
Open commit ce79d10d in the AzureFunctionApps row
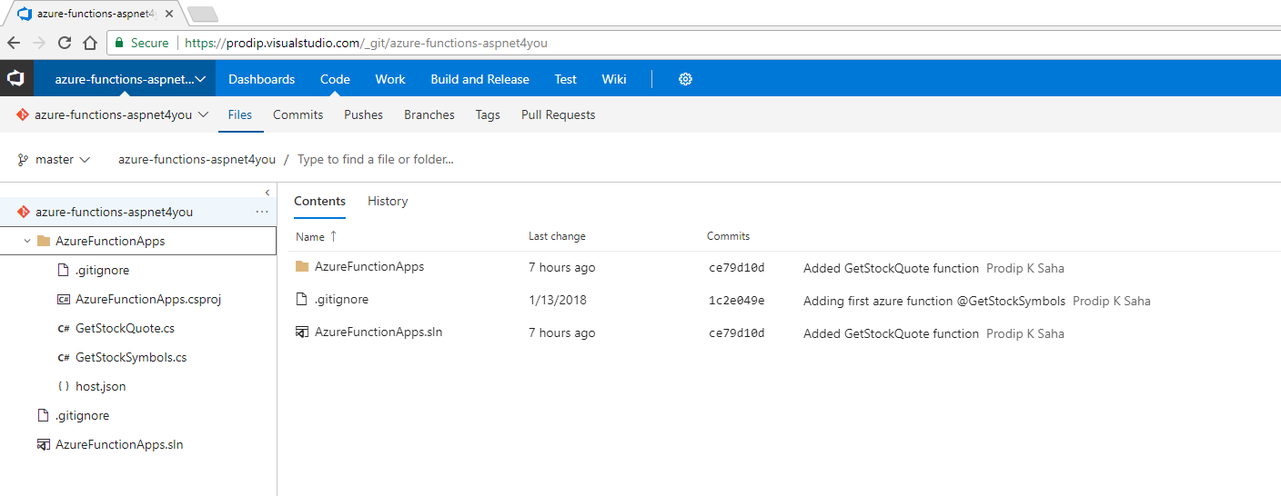(736, 268)
